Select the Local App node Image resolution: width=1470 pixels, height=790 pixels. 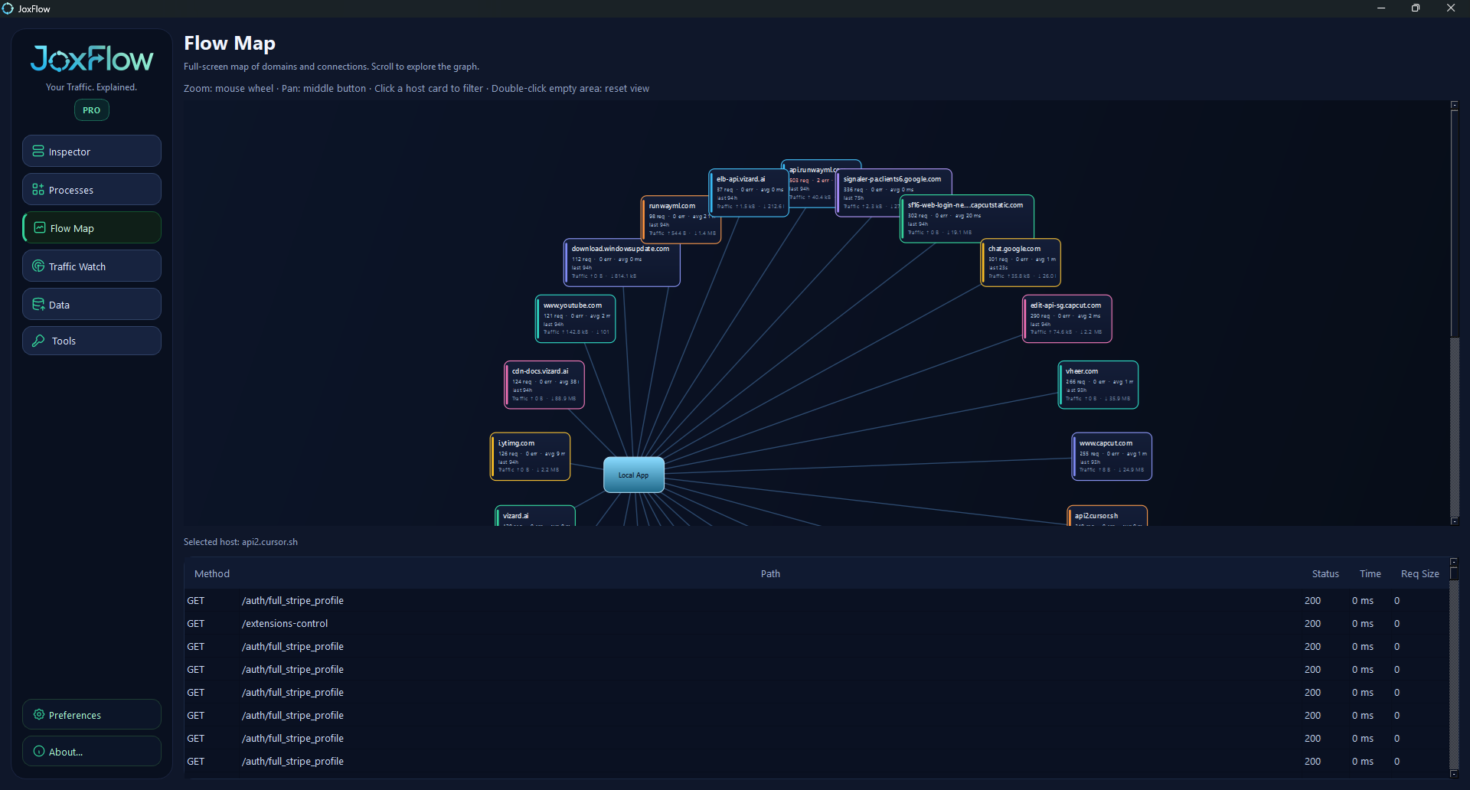[x=634, y=475]
